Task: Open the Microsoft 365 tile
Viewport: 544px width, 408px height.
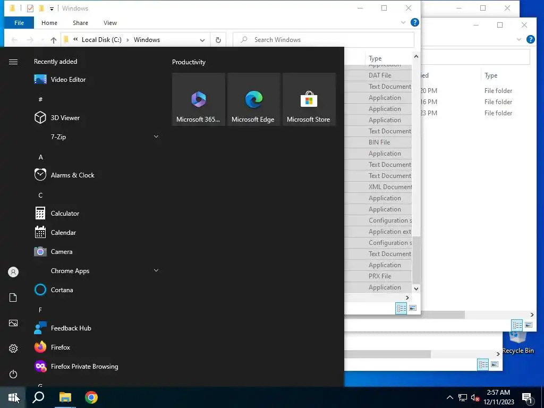Action: [x=199, y=99]
